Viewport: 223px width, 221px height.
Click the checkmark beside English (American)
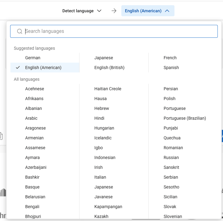(x=18, y=68)
